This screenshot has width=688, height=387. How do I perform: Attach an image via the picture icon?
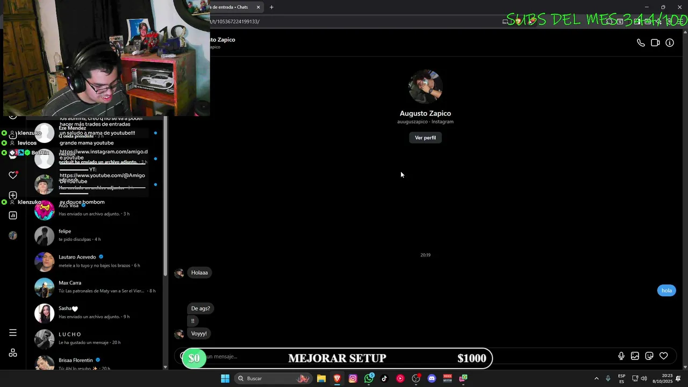click(635, 356)
